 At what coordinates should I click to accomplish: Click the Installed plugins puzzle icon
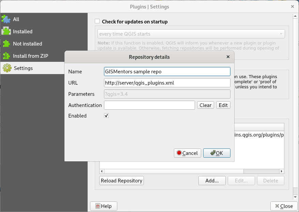coord(6,31)
